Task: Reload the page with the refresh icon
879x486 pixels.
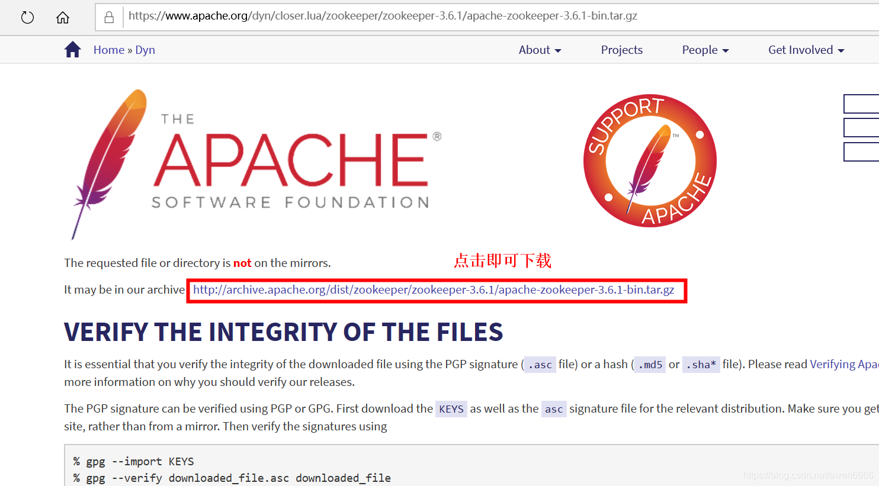Action: pos(27,18)
